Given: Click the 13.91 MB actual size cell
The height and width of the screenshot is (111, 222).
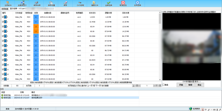Looking at the screenshot, I should 125,27.
